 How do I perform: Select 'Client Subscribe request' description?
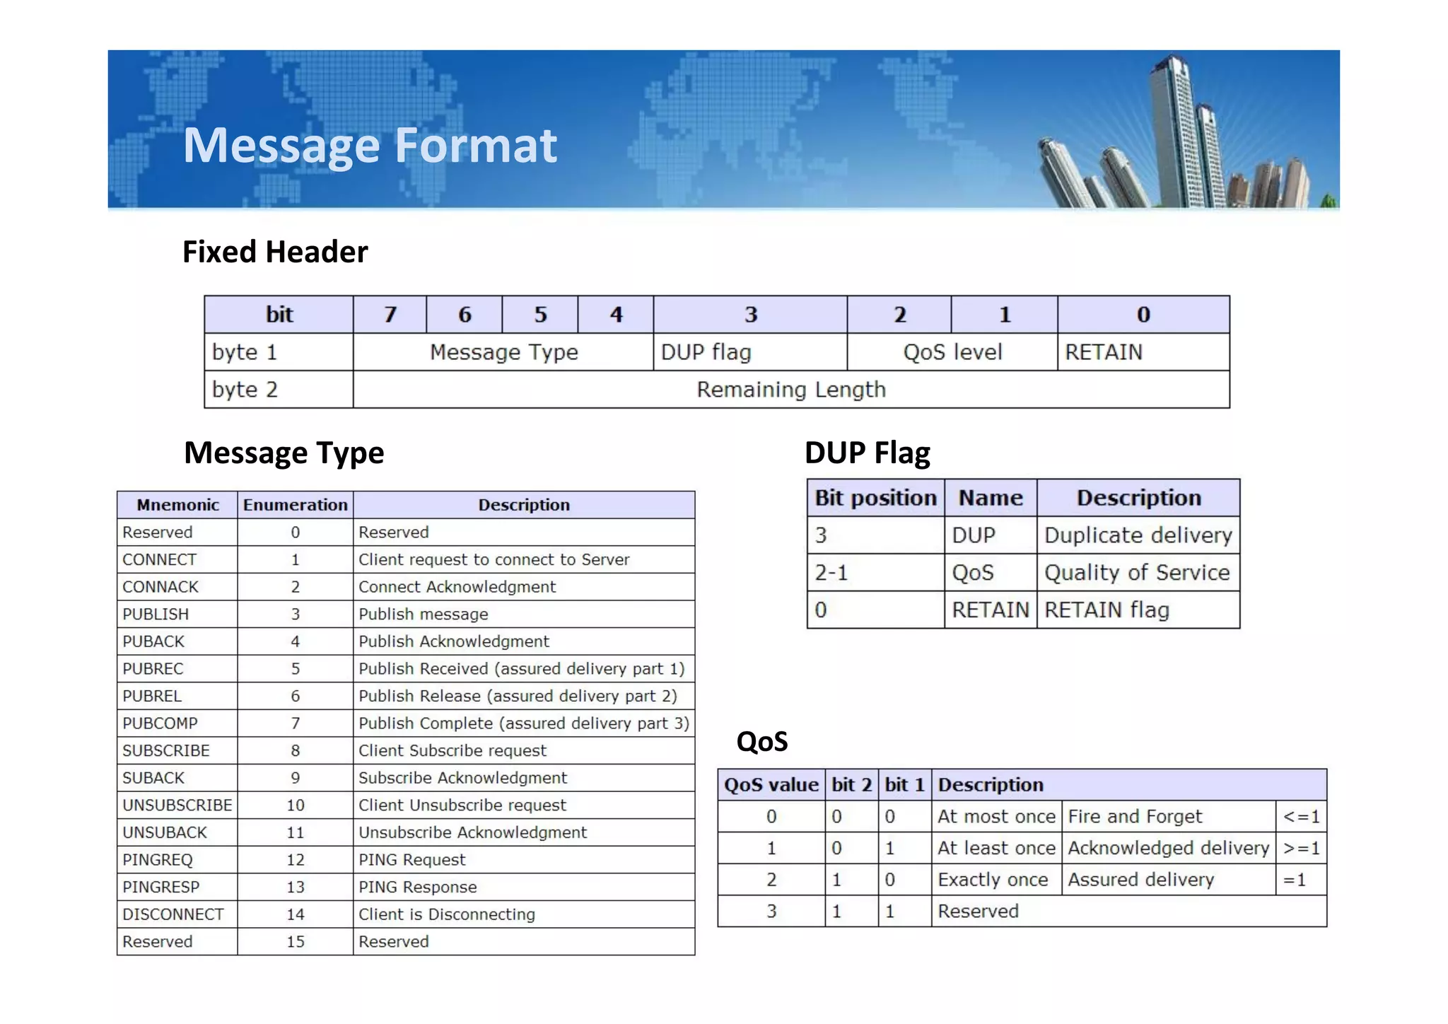click(524, 750)
